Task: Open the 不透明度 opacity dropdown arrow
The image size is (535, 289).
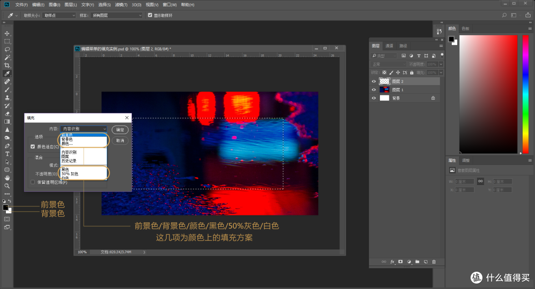Action: (440, 64)
